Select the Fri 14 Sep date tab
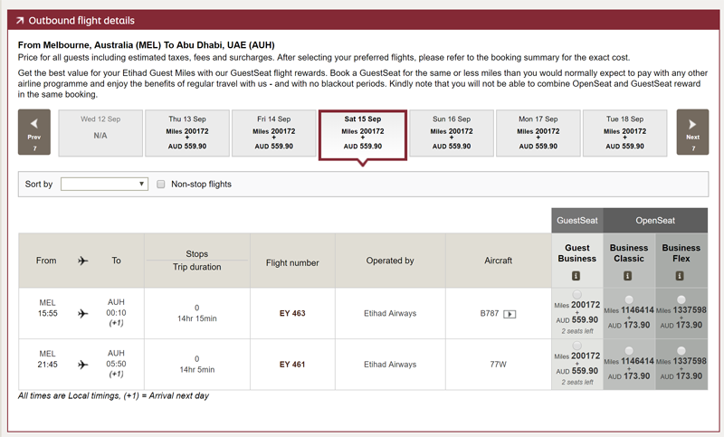724x437 pixels. (x=274, y=133)
